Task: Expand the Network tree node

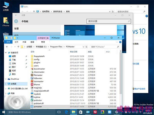Action: (6, 93)
